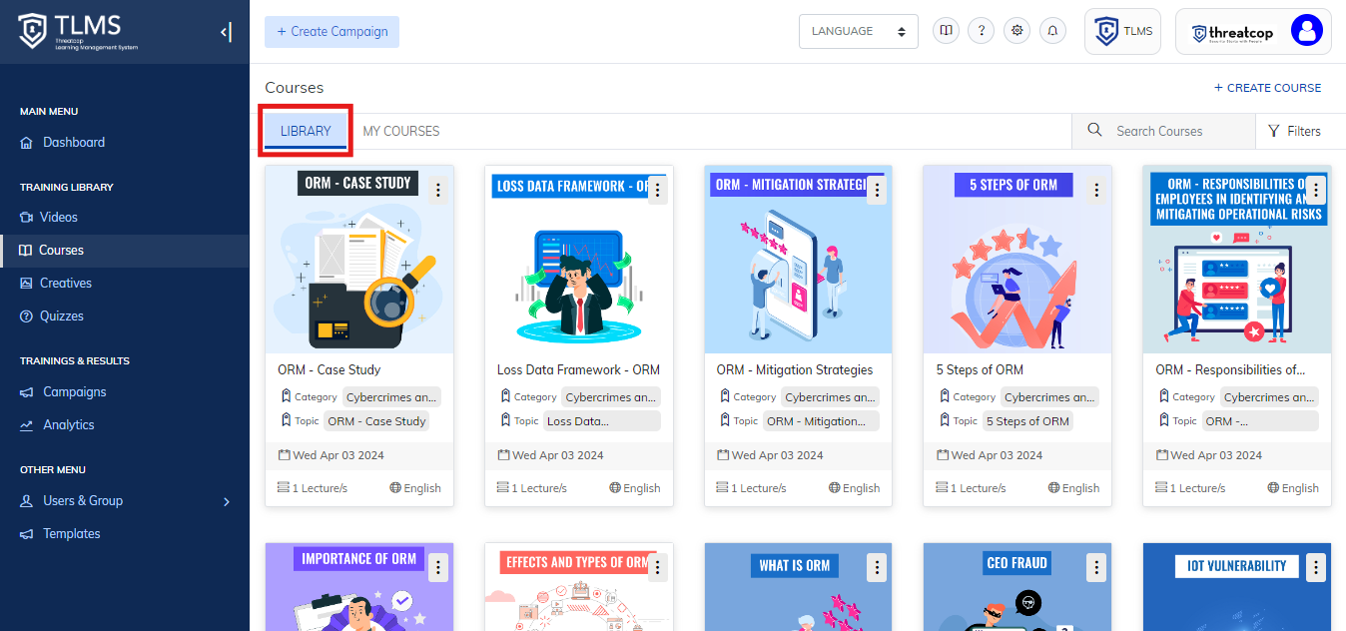
Task: Open the Filters panel
Action: point(1294,131)
